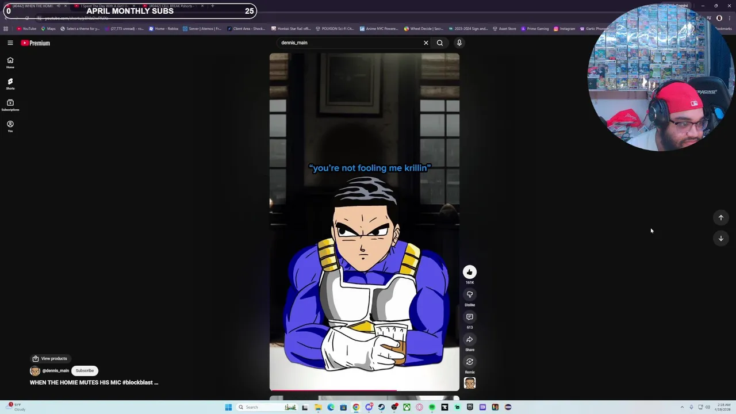Open Subscriptions in the sidebar
Image resolution: width=736 pixels, height=414 pixels.
(x=10, y=105)
